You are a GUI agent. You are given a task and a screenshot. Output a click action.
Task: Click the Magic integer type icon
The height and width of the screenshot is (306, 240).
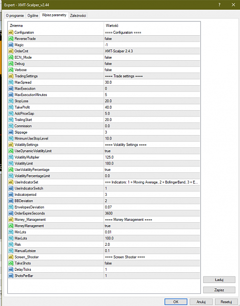pyautogui.click(x=11, y=45)
